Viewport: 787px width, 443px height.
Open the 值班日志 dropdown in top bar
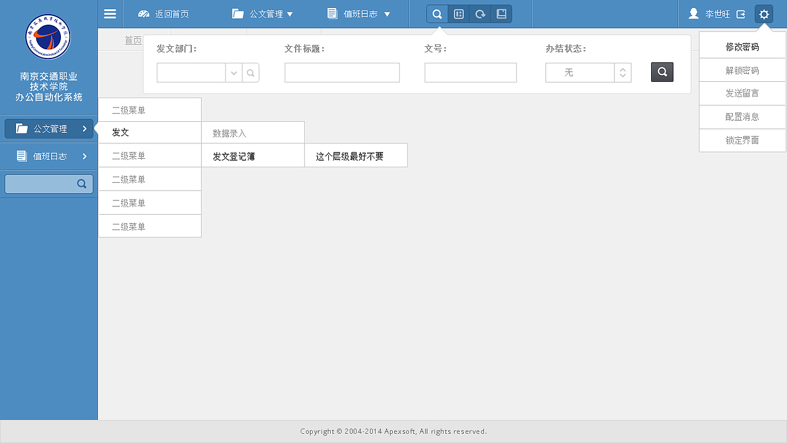(358, 13)
